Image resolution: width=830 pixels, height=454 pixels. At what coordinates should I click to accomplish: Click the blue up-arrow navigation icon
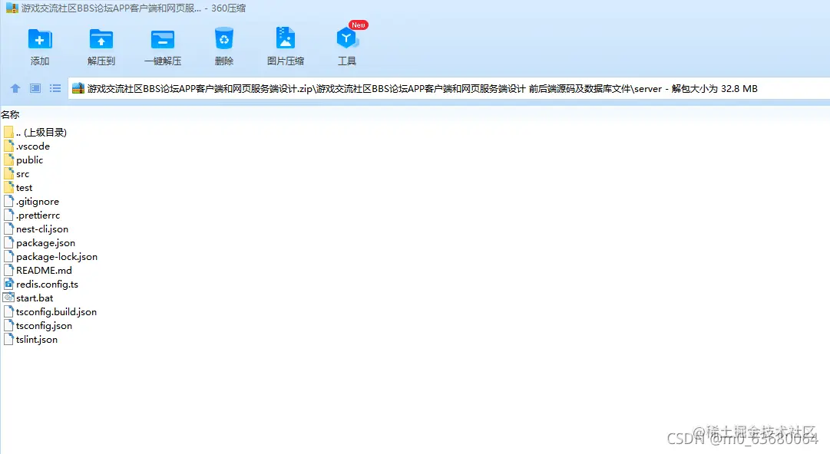click(x=15, y=87)
